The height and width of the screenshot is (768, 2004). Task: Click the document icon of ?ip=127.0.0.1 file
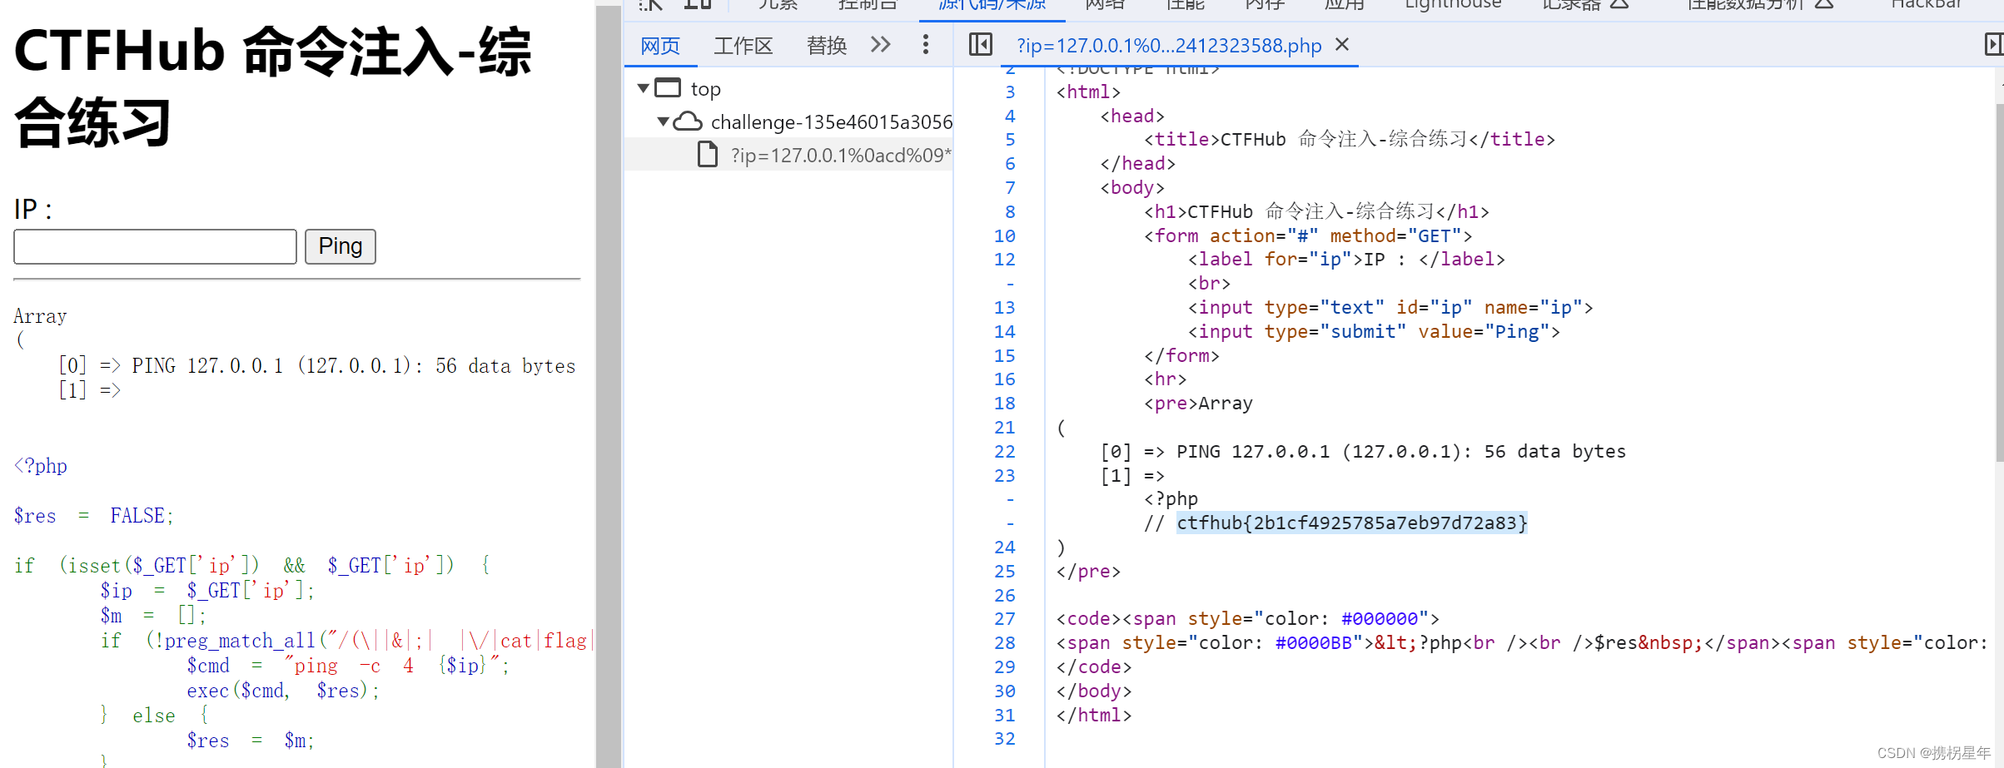coord(707,155)
